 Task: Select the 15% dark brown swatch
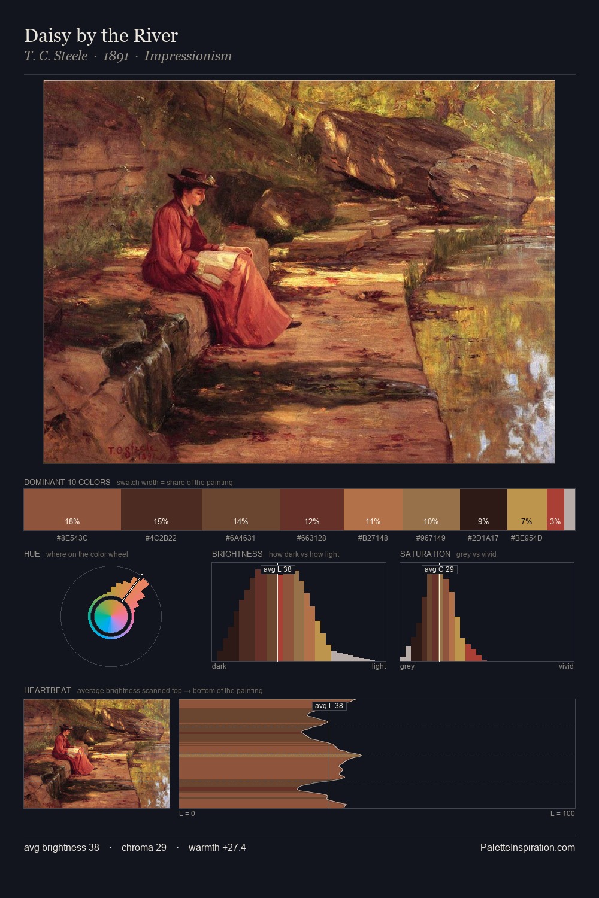click(x=161, y=509)
